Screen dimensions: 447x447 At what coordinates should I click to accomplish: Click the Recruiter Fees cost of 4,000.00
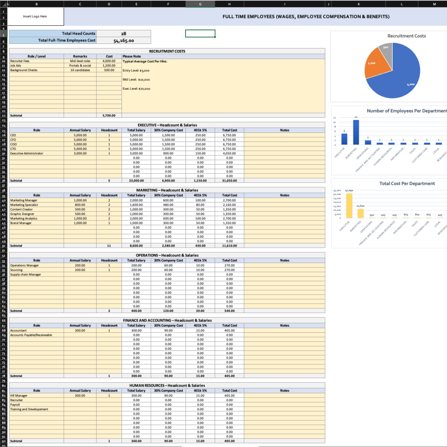[109, 61]
